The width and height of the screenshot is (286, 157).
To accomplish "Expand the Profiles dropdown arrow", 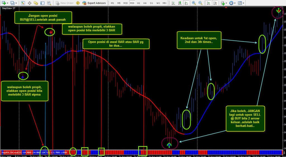I will [x=16, y=3].
